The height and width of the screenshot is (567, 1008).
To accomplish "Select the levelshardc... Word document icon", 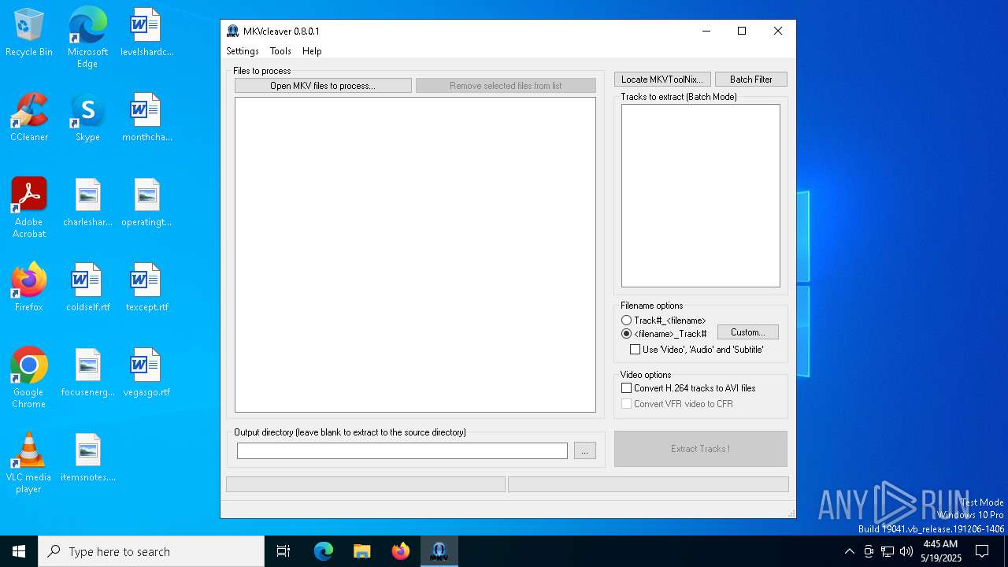I will [x=146, y=32].
